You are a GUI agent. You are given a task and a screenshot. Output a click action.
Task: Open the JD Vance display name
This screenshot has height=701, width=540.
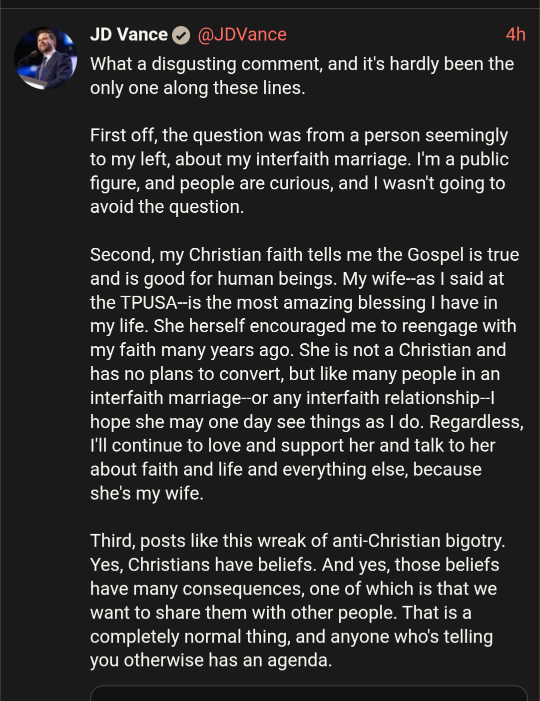coord(129,34)
